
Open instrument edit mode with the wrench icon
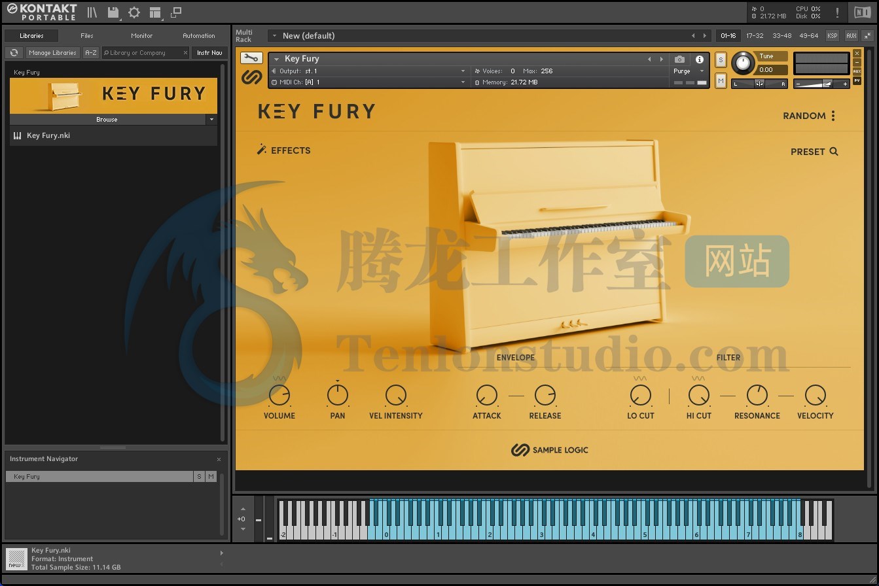tap(251, 58)
